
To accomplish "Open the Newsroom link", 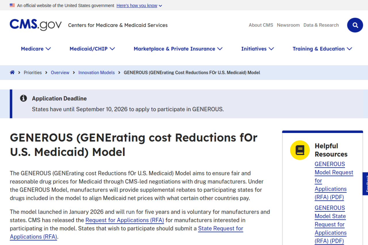I will click(288, 25).
